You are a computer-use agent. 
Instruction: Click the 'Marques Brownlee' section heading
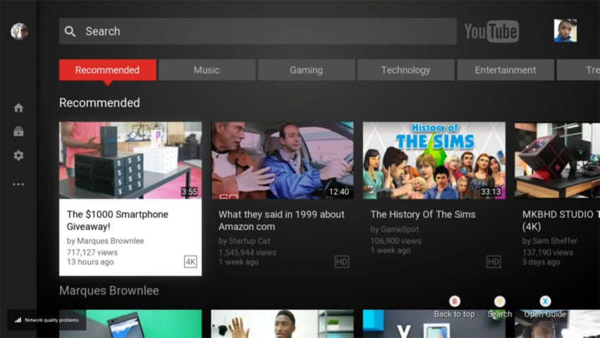coord(109,291)
